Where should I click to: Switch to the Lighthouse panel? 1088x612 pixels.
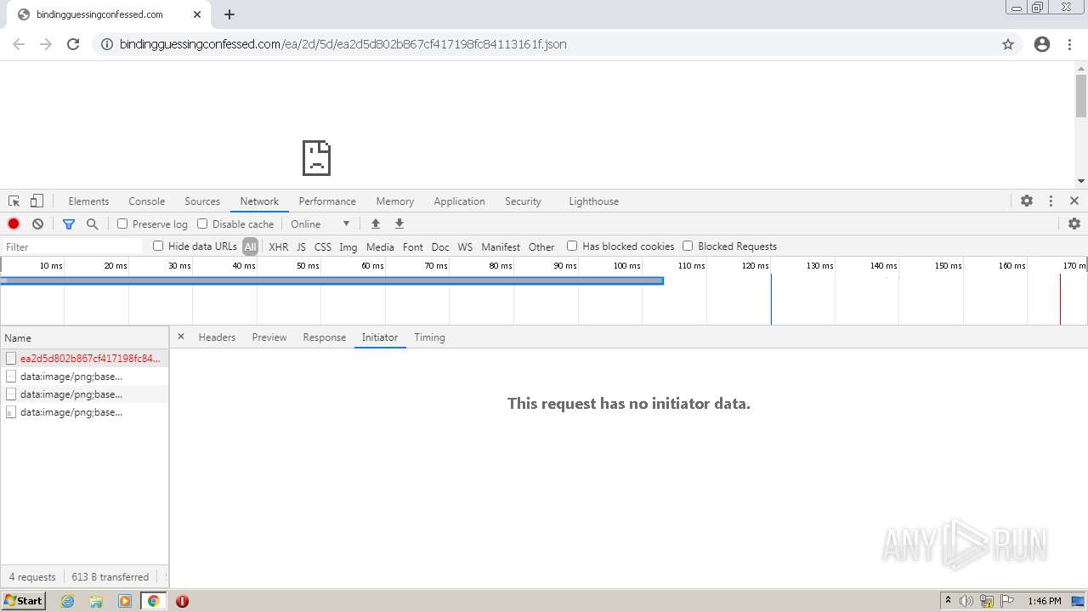coord(593,201)
